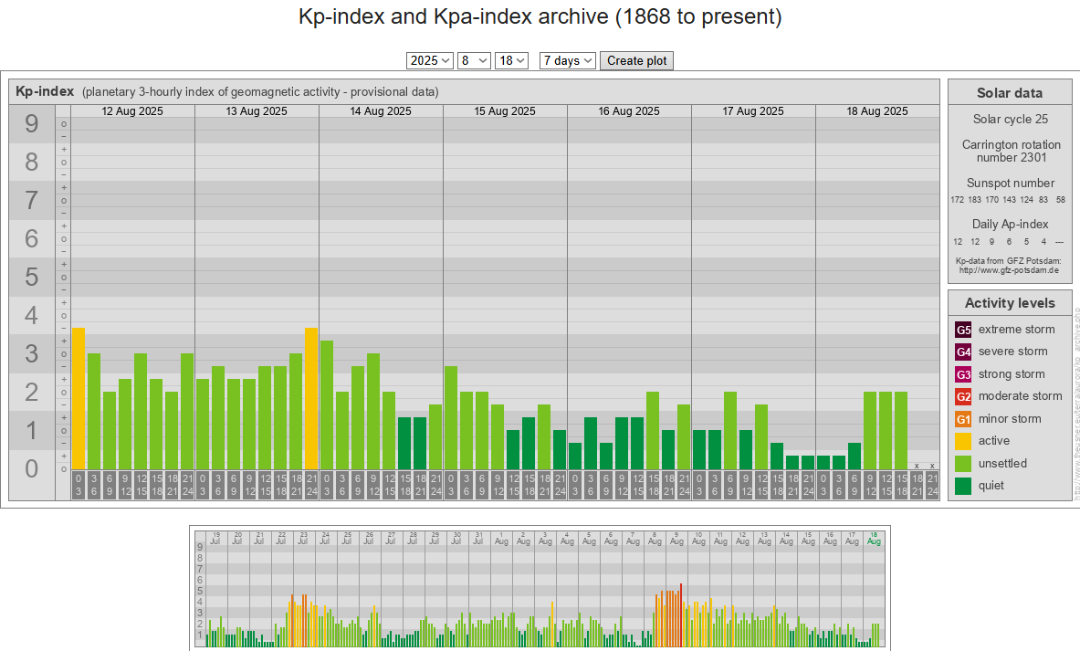Click the first yellow bar on 12 Aug
1080x651 pixels.
click(x=79, y=398)
